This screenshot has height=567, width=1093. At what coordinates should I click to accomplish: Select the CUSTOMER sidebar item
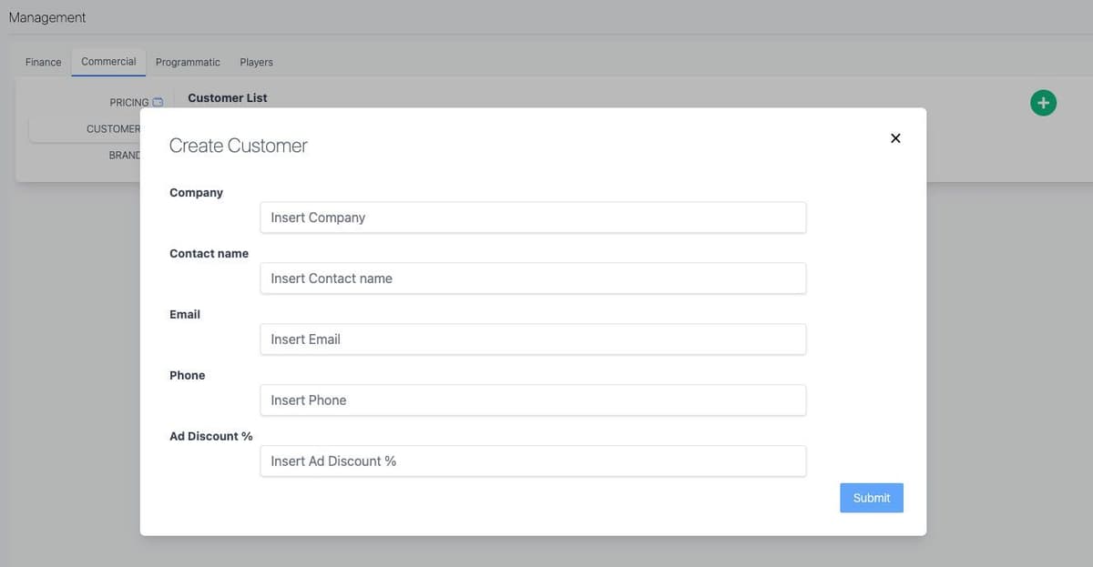click(113, 129)
